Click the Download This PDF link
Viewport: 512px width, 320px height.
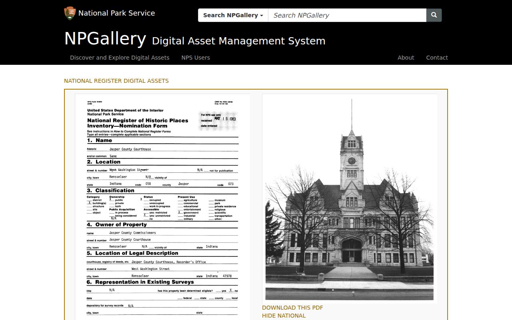(x=292, y=308)
